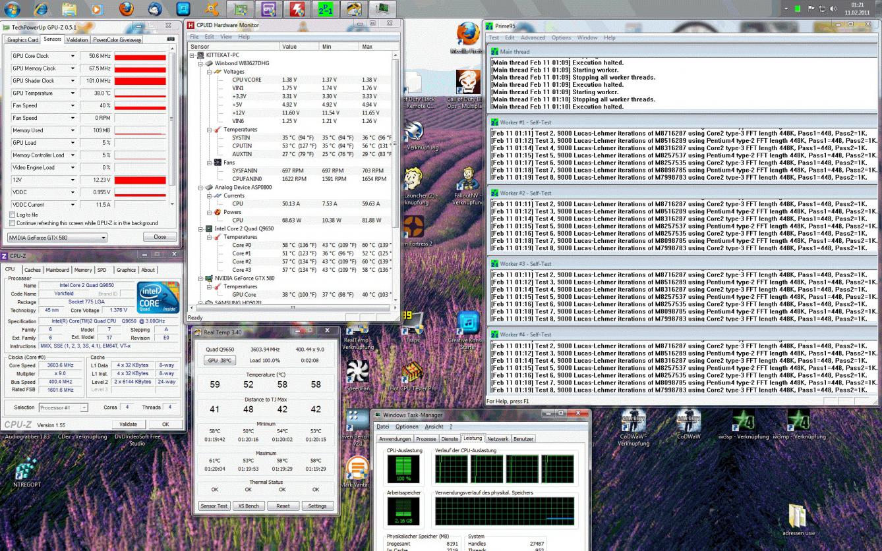Open GPU Memory Clock sensor dropdown

click(x=73, y=68)
